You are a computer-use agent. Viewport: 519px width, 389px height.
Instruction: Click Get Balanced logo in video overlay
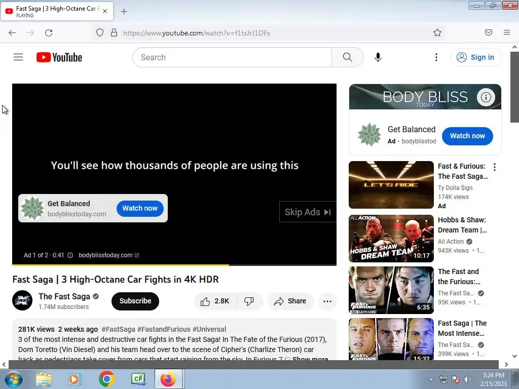tap(32, 208)
